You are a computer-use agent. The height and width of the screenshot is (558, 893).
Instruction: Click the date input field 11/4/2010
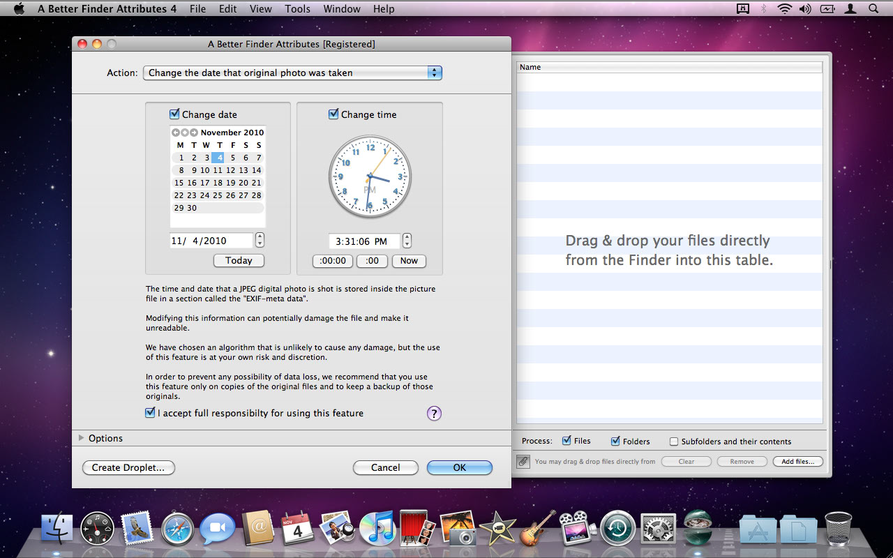pyautogui.click(x=211, y=241)
